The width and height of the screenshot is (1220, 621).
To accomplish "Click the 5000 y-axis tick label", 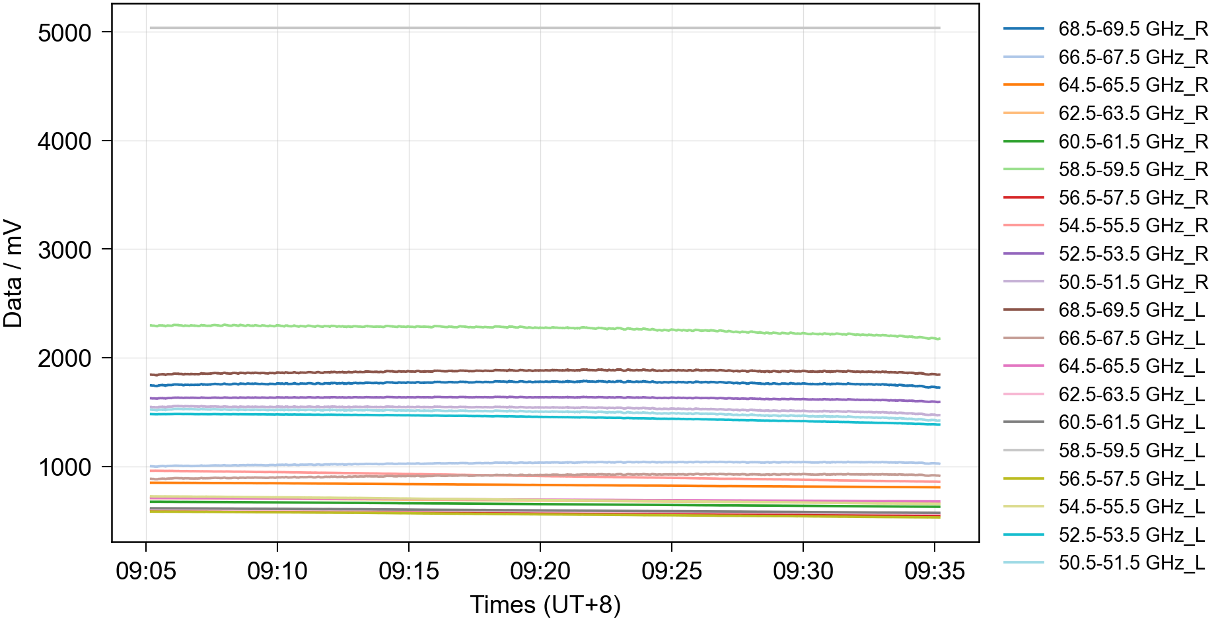I will 65,33.
